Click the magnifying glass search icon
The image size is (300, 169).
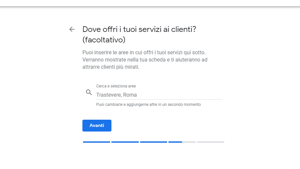coord(89,92)
